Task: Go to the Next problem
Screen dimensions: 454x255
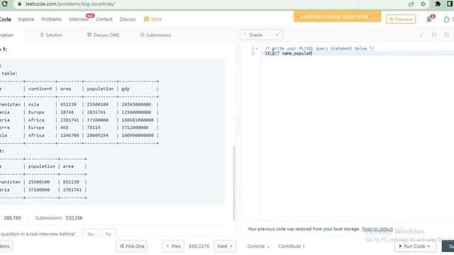Action: pos(225,246)
